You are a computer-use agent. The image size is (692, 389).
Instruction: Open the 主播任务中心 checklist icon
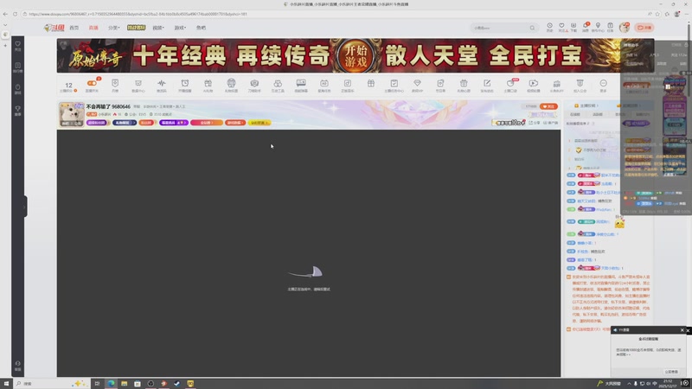(394, 85)
